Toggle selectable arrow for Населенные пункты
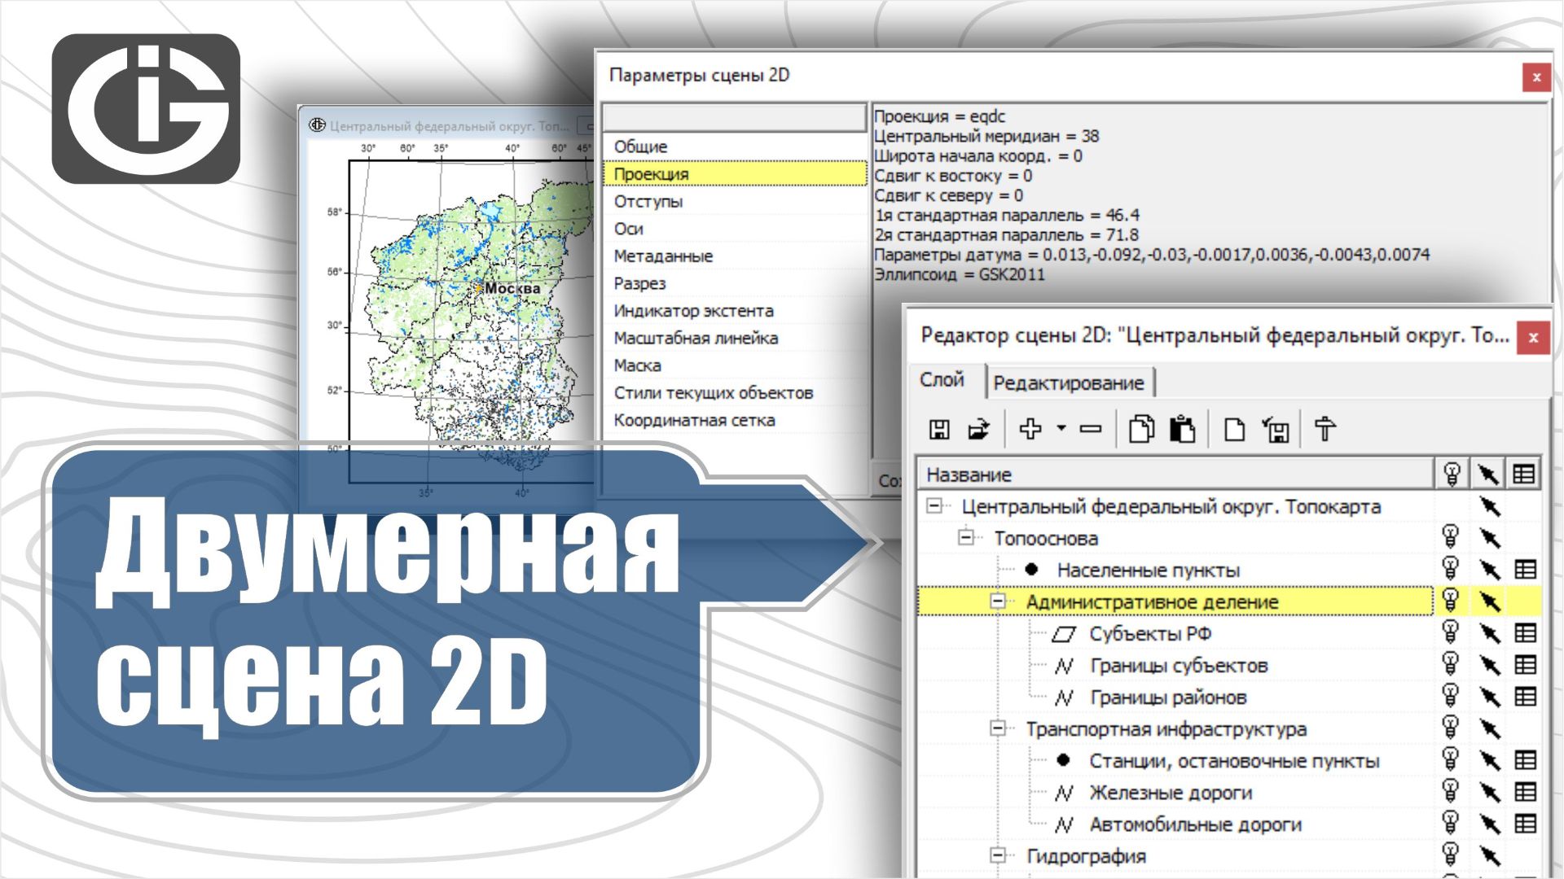Screen dimensions: 1564x879 click(x=1490, y=570)
